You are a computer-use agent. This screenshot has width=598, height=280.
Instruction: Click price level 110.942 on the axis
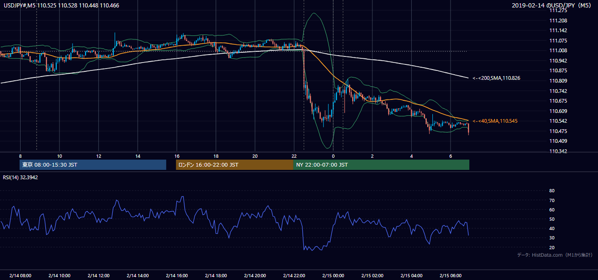pyautogui.click(x=558, y=61)
